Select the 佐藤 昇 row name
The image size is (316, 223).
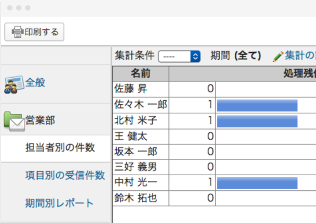tap(131, 89)
